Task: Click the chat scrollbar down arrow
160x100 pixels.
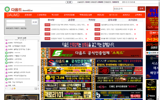Action: (x=38, y=86)
